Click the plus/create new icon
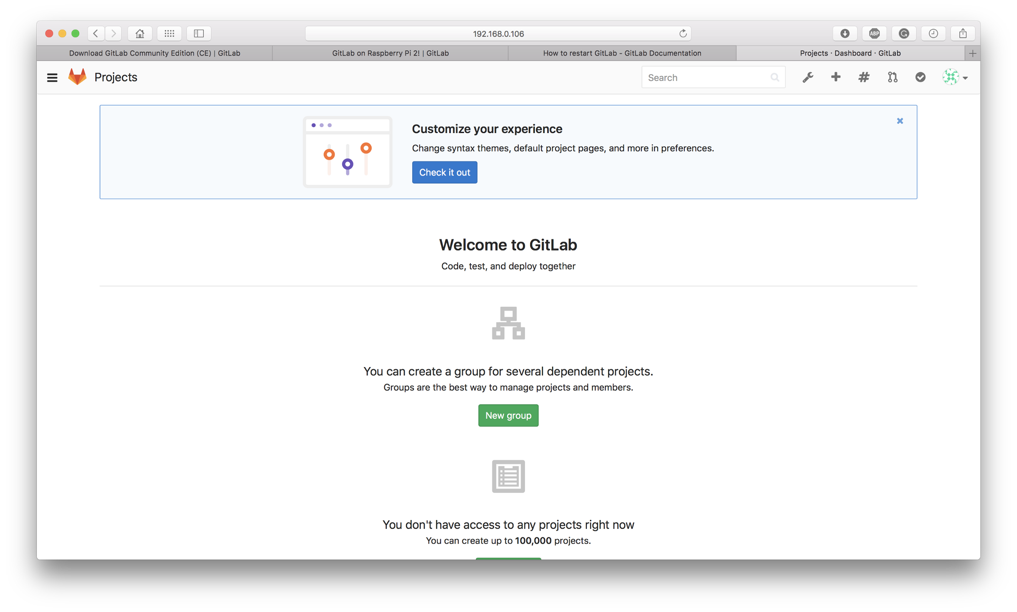This screenshot has width=1017, height=612. pyautogui.click(x=835, y=77)
